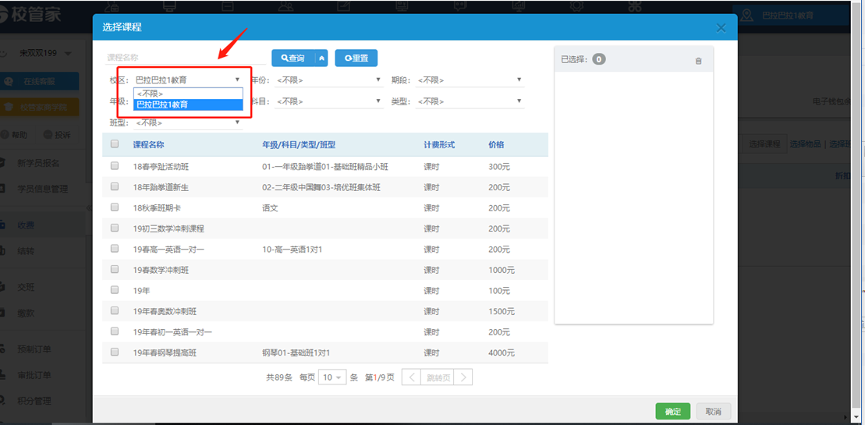The image size is (865, 425).
Task: Check the box for 19春高一英语一对一
Action: (x=115, y=249)
